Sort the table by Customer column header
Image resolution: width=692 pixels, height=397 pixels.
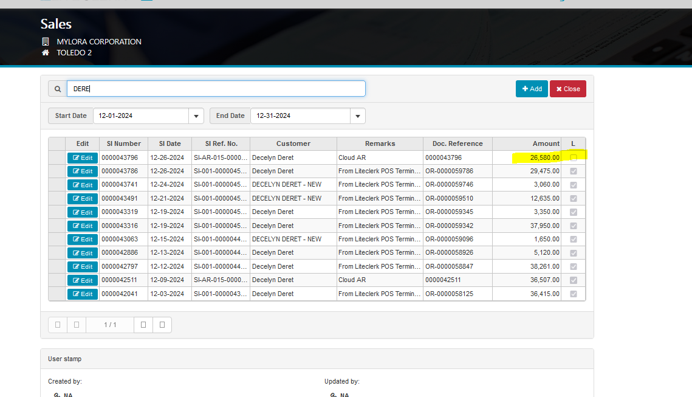[293, 143]
